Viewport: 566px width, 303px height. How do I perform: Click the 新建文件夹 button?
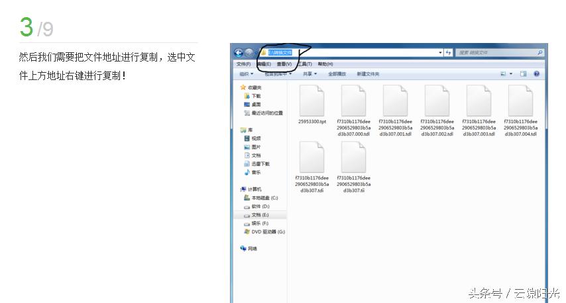click(x=368, y=74)
